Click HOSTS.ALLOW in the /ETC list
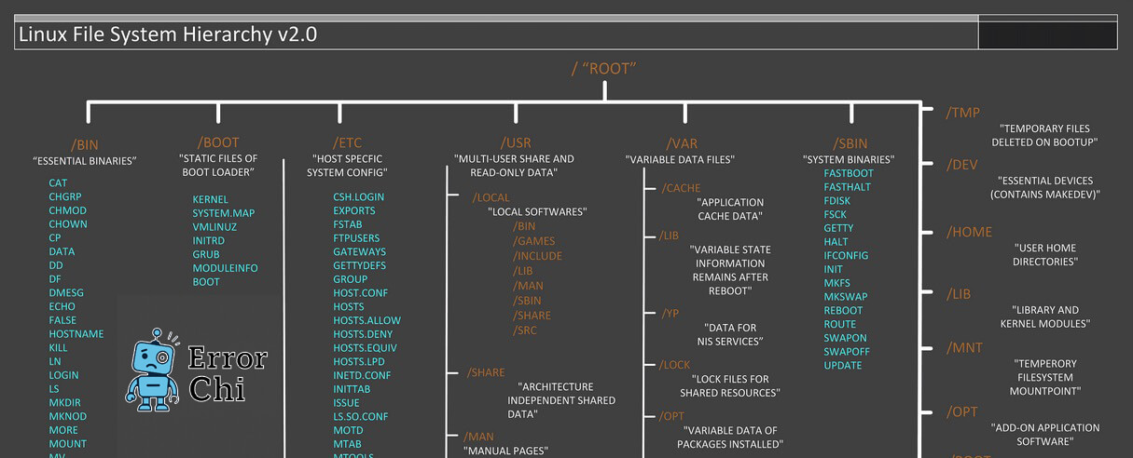The width and height of the screenshot is (1133, 458). pos(366,320)
